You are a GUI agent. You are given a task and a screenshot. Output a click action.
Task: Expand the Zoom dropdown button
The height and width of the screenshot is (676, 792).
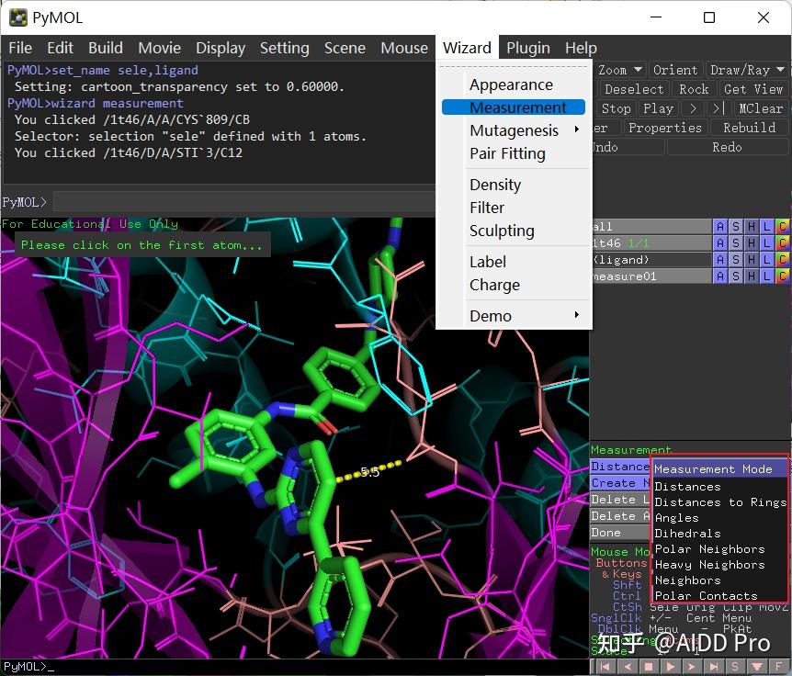(x=618, y=70)
